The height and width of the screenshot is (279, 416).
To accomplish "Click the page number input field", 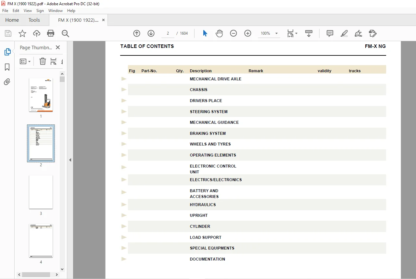I will coord(168,33).
